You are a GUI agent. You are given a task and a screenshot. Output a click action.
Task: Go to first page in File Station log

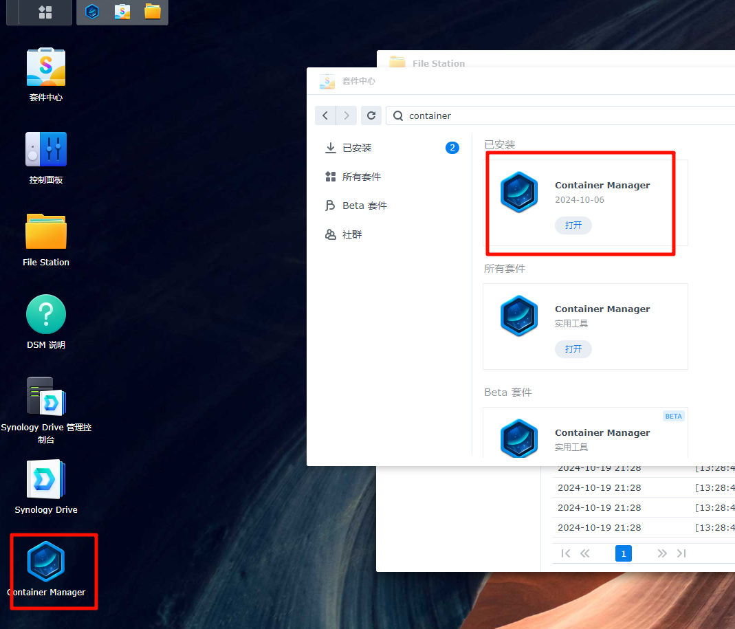pos(566,553)
